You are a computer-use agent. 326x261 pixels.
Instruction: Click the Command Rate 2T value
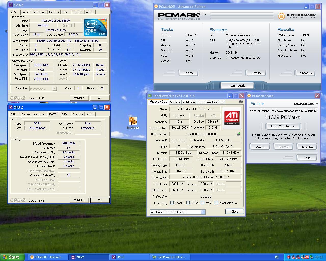pyautogui.click(x=69, y=175)
